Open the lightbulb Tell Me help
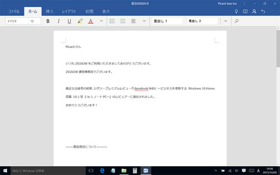Screen dimensions: 280x175 point(236,11)
